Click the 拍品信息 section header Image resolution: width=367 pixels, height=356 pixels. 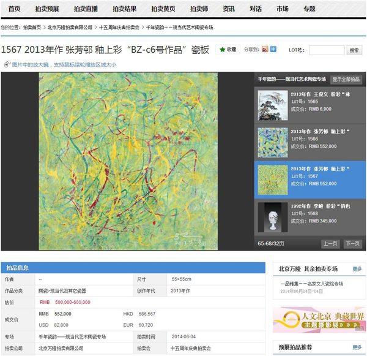133,268
